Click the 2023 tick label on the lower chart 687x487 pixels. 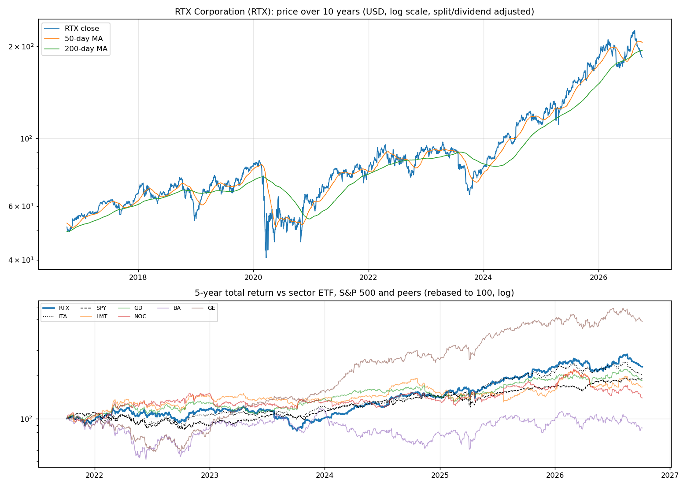coord(210,475)
